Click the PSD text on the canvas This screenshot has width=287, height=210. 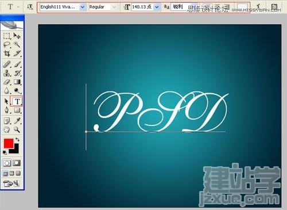click(161, 112)
